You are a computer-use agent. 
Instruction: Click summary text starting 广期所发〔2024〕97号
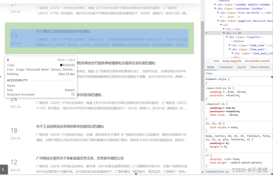click(112, 105)
